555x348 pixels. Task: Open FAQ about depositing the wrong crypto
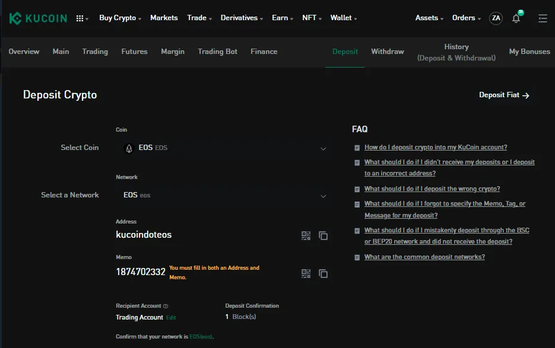click(432, 189)
